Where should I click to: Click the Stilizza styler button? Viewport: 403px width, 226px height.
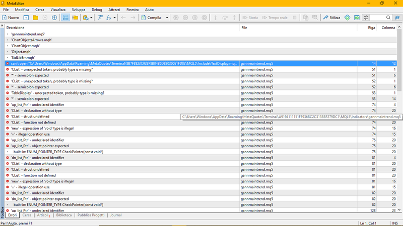tap(331, 18)
